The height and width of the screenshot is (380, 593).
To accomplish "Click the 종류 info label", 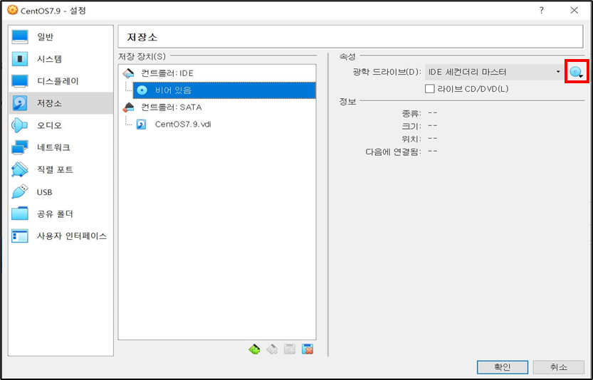I will pyautogui.click(x=411, y=113).
